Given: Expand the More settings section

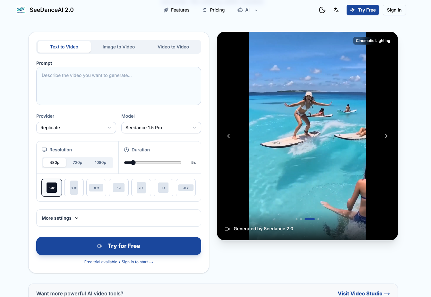Looking at the screenshot, I should [60, 218].
